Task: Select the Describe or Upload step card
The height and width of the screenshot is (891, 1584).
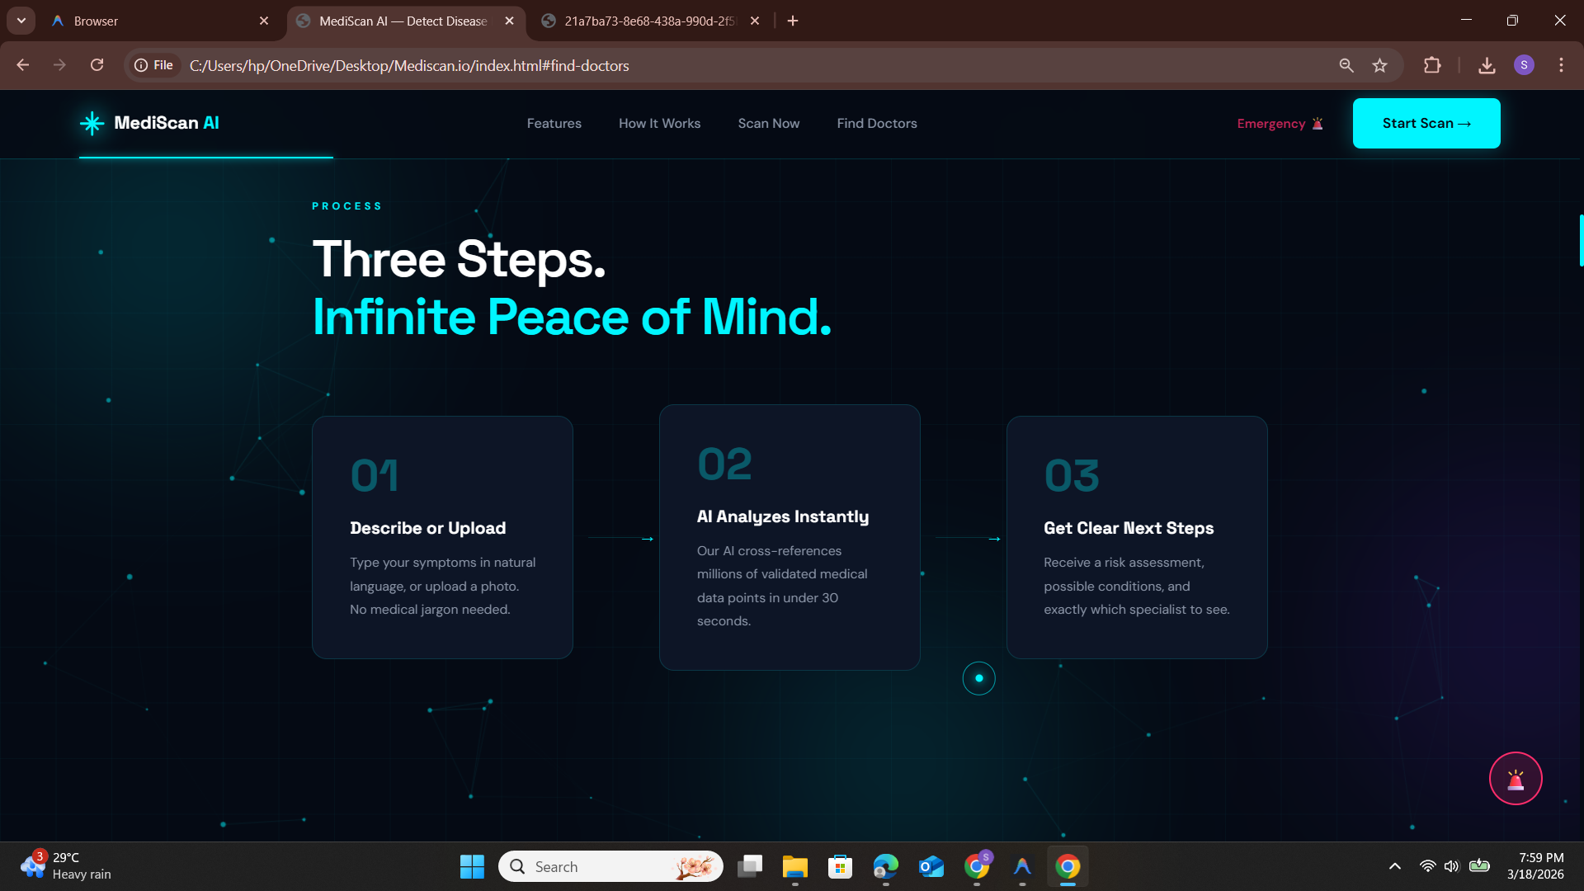Action: tap(442, 537)
